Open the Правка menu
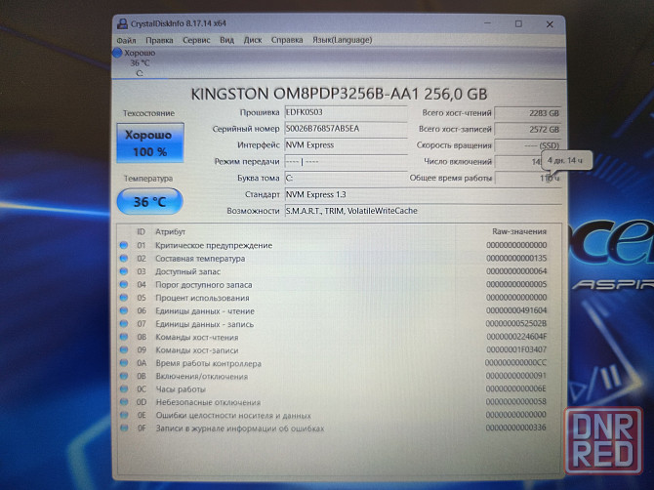Image resolution: width=654 pixels, height=490 pixels. (x=159, y=40)
